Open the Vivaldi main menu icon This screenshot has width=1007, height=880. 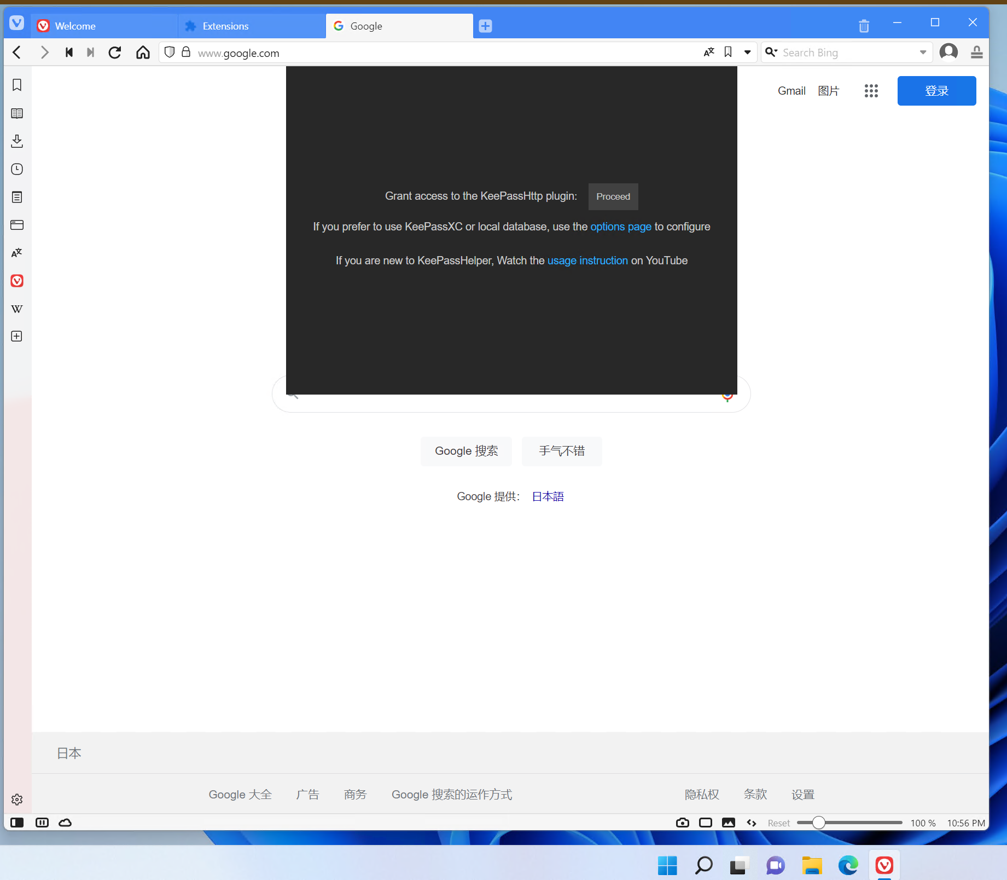click(17, 23)
